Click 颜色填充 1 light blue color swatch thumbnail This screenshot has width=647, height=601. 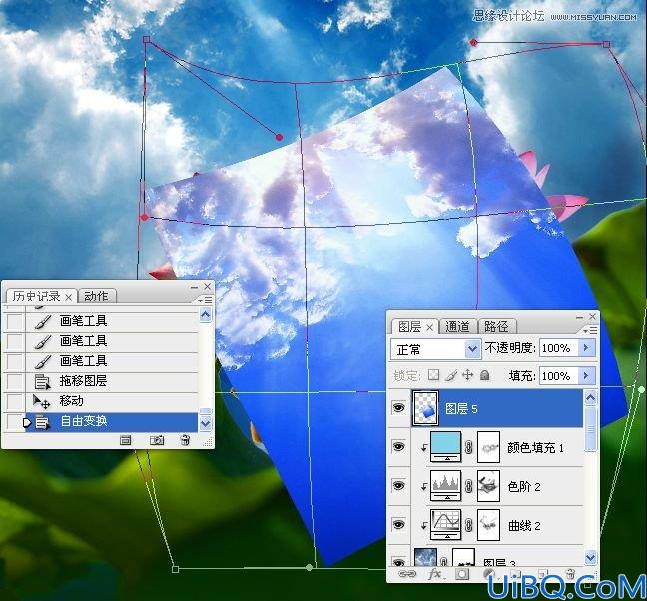pyautogui.click(x=445, y=446)
